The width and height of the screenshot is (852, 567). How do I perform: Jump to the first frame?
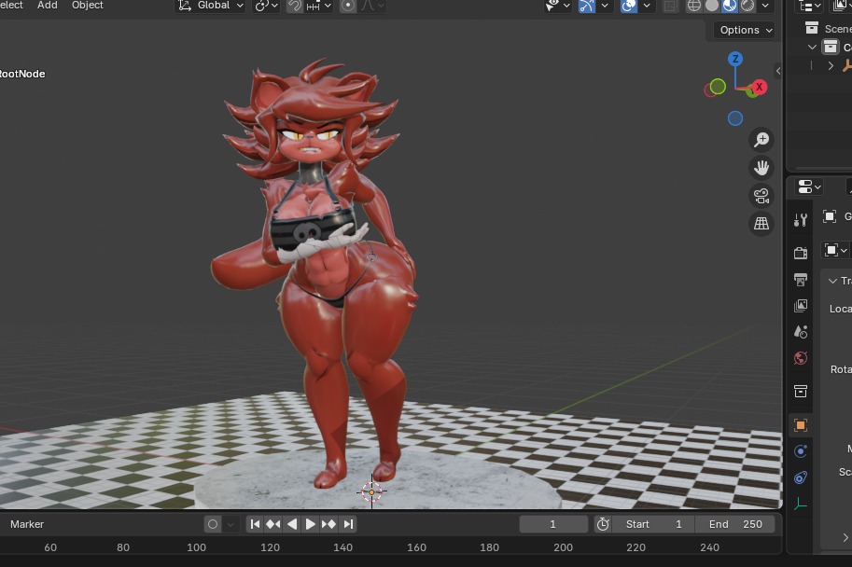[x=255, y=524]
